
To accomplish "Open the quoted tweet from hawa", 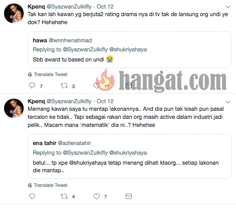I will tap(129, 49).
